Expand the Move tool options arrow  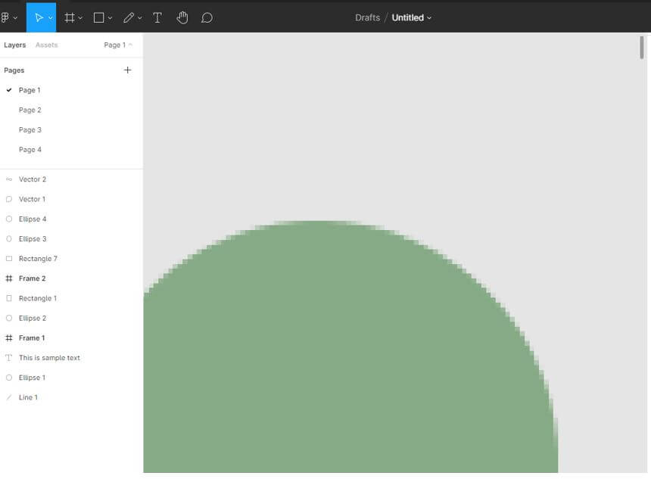coord(51,18)
